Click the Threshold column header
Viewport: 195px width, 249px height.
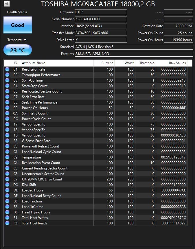pyautogui.click(x=146, y=63)
